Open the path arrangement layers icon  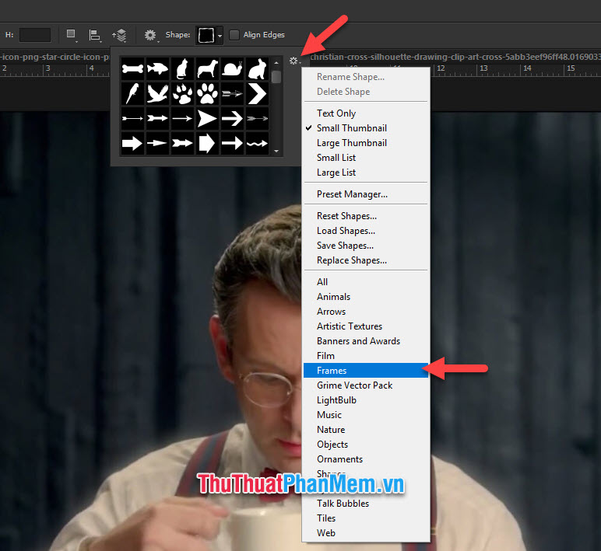point(120,35)
